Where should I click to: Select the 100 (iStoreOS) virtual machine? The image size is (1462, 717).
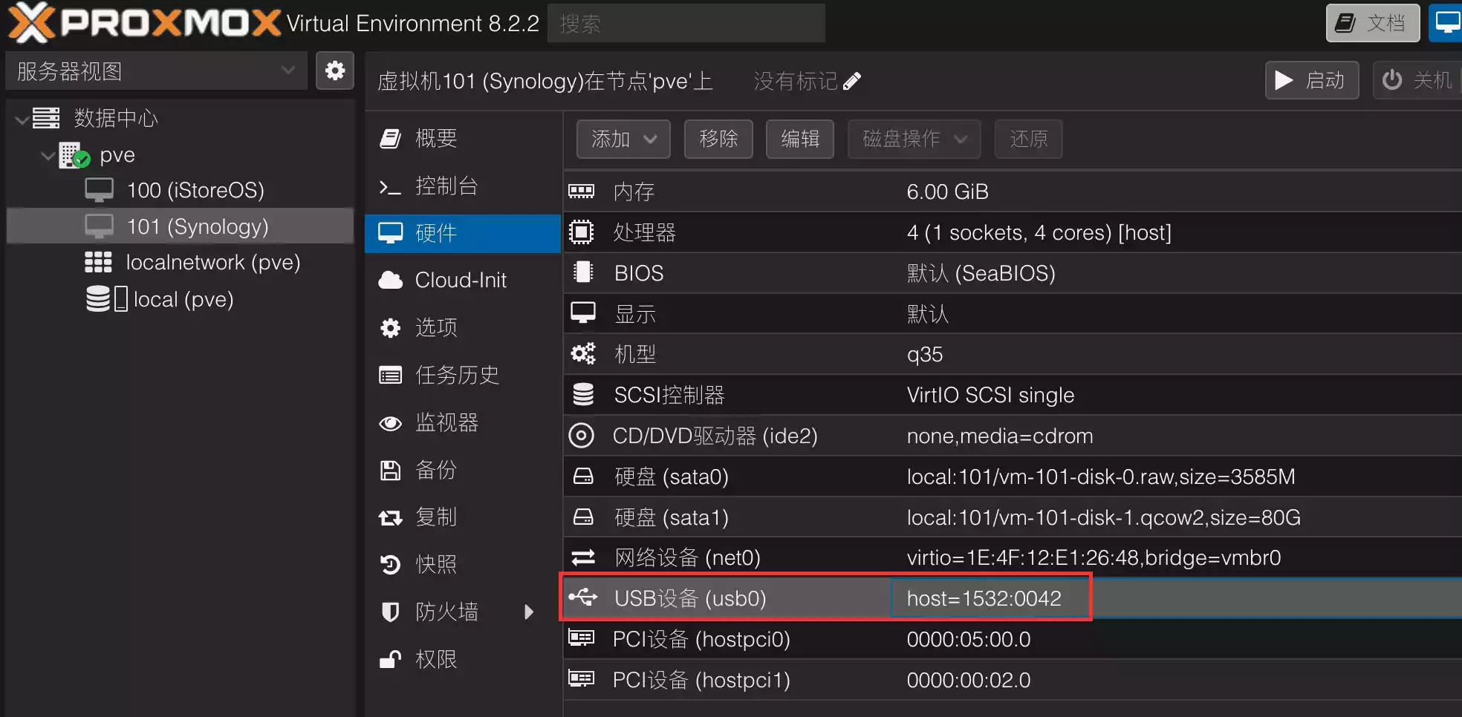[195, 190]
